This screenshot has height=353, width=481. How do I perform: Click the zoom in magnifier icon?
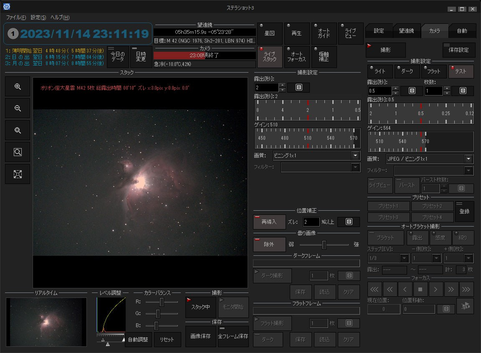[x=18, y=87]
